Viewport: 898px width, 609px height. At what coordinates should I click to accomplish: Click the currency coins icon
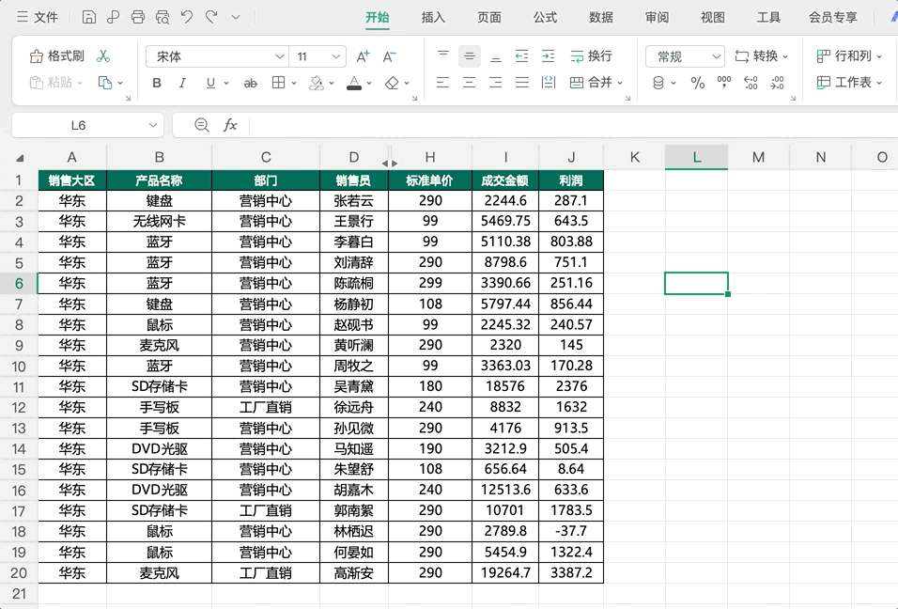coord(658,83)
